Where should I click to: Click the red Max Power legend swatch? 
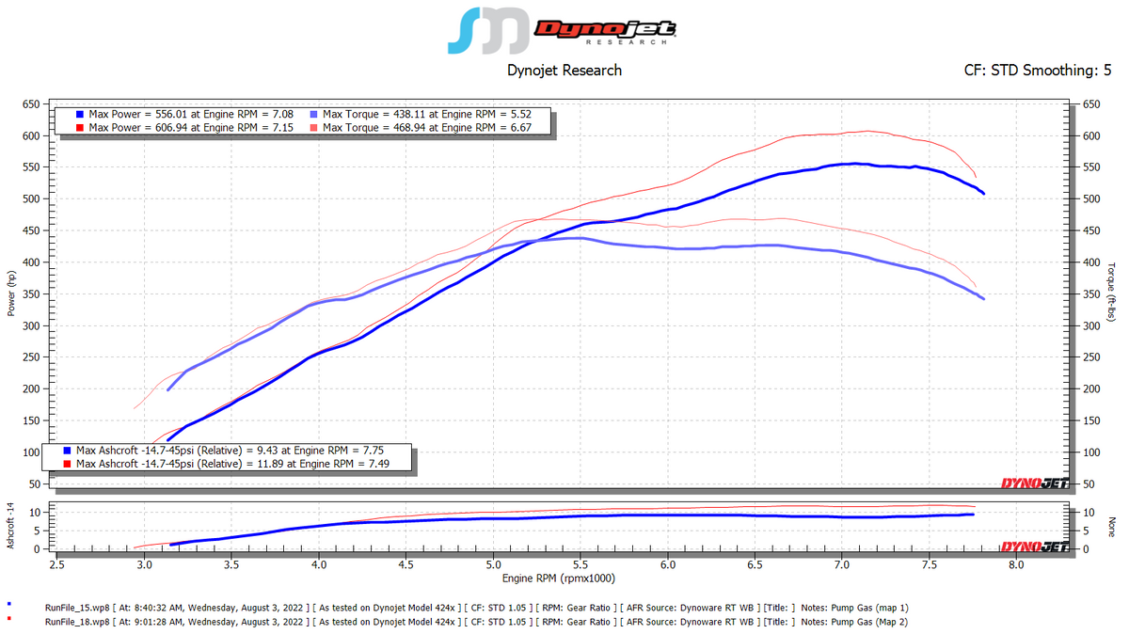click(x=79, y=128)
